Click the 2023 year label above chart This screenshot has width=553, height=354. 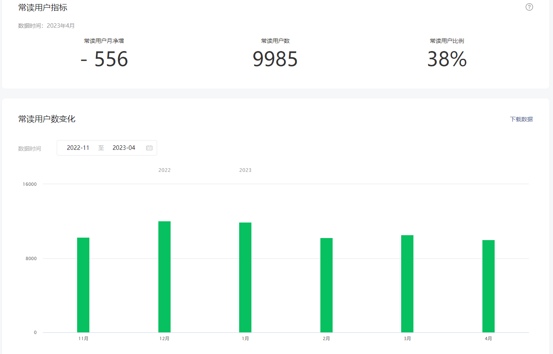[245, 170]
